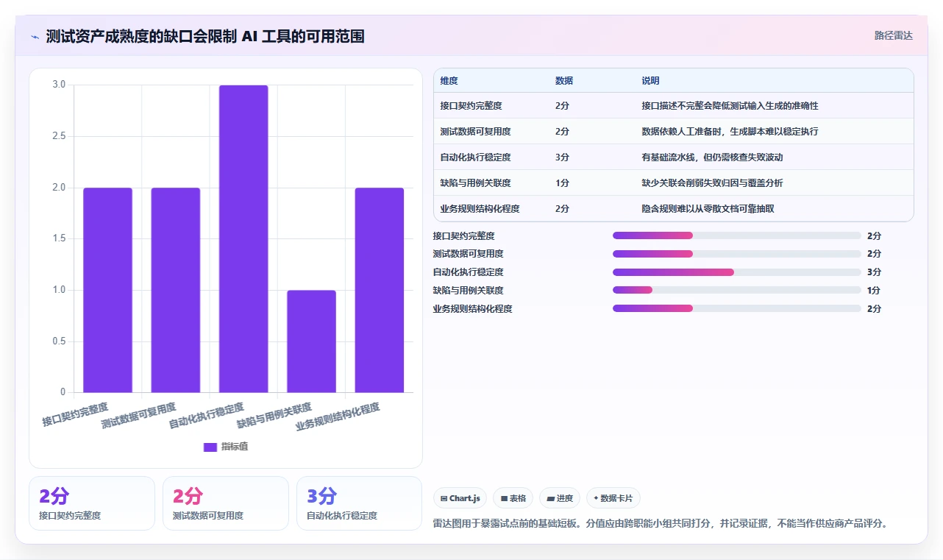943x560 pixels.
Task: Click the 3分 value beside progress list
Action: 874,272
